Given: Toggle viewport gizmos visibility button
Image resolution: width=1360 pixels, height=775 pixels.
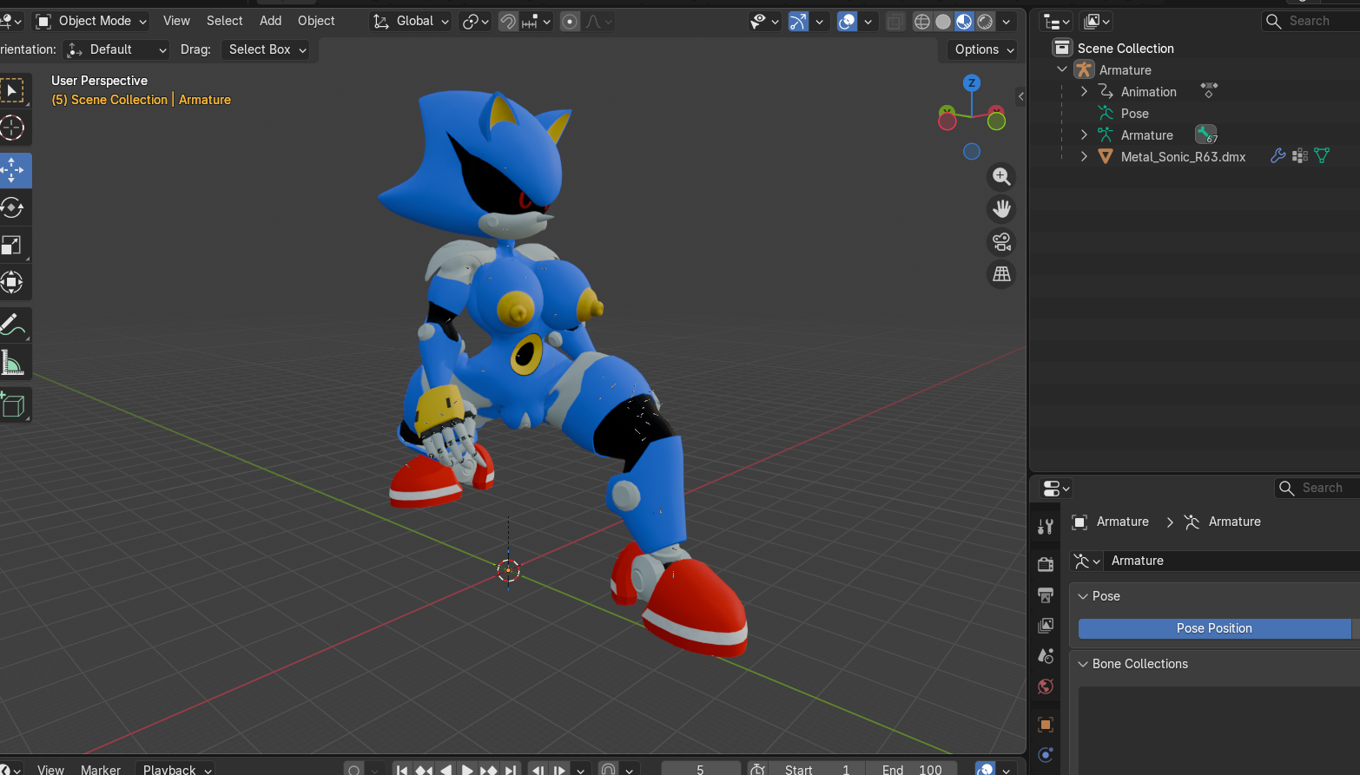Looking at the screenshot, I should point(798,21).
